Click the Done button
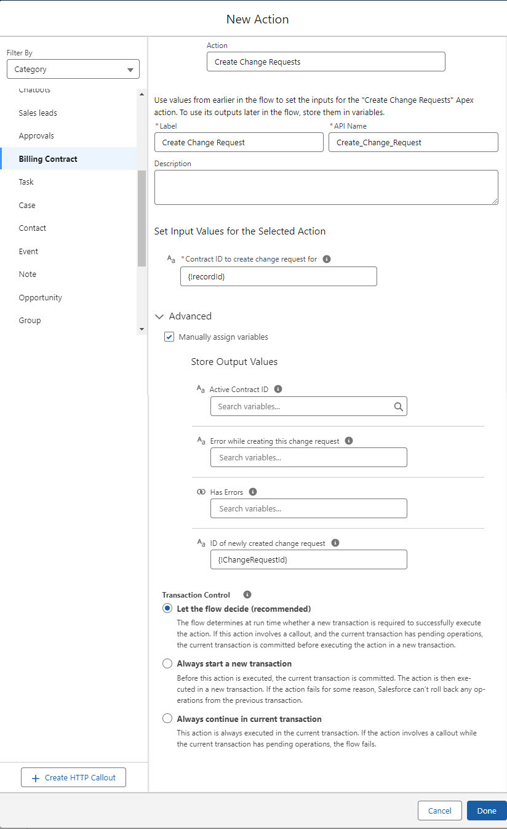 (x=486, y=811)
